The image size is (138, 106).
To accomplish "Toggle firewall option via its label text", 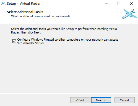I will tap(68, 41).
